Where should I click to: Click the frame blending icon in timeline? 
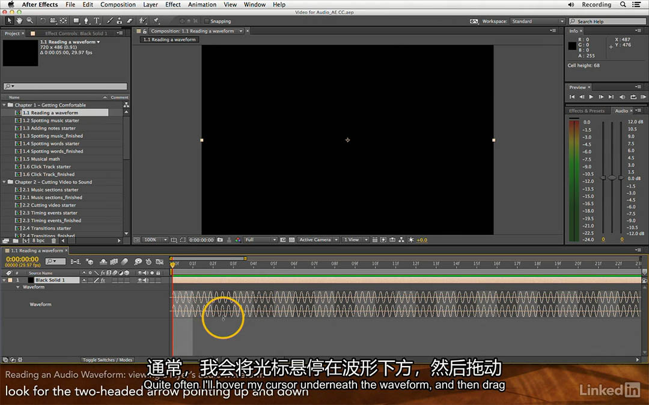(x=114, y=262)
